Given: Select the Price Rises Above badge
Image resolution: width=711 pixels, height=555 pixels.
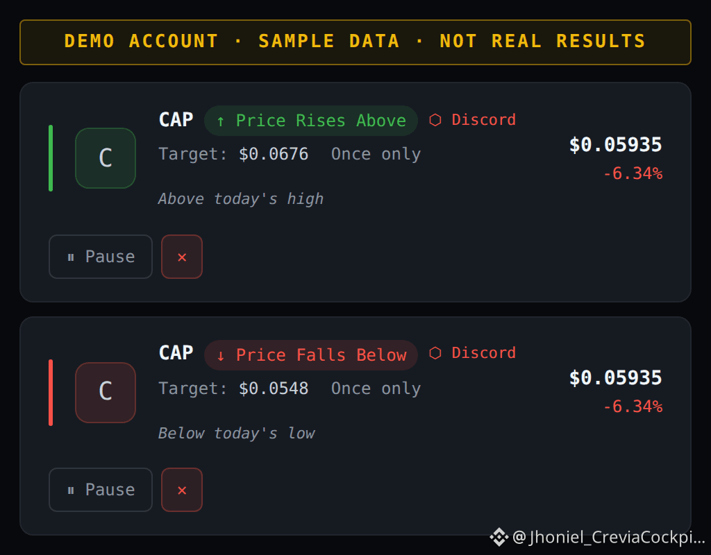Looking at the screenshot, I should (x=311, y=121).
